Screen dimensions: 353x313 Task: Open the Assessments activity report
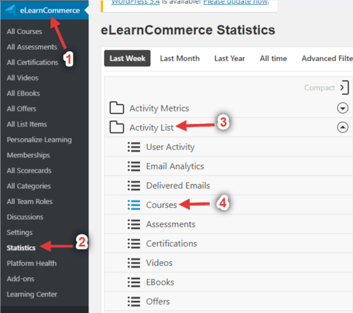click(171, 224)
